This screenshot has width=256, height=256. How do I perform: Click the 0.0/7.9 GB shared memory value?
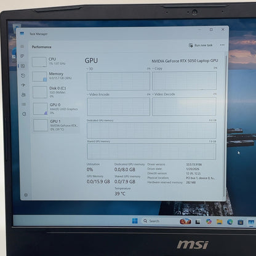pos(125,182)
